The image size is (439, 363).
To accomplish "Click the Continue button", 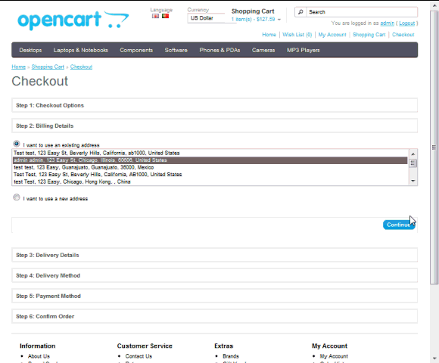I will coord(399,225).
